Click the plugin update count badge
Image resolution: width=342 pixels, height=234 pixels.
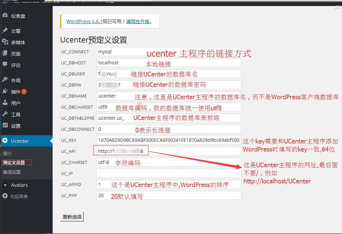(24, 92)
